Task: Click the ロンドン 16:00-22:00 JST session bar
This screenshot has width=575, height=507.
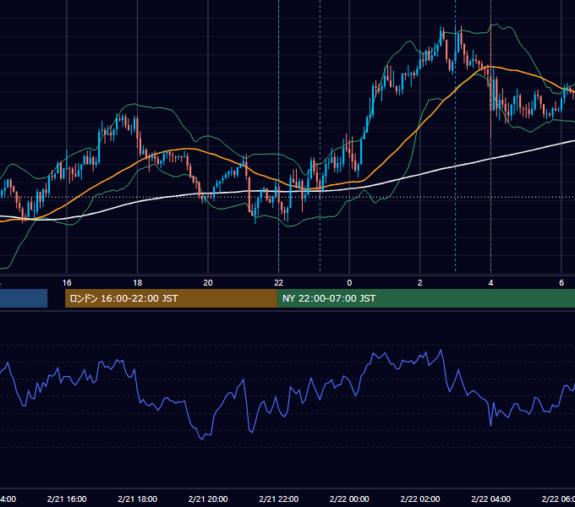Action: (171, 298)
